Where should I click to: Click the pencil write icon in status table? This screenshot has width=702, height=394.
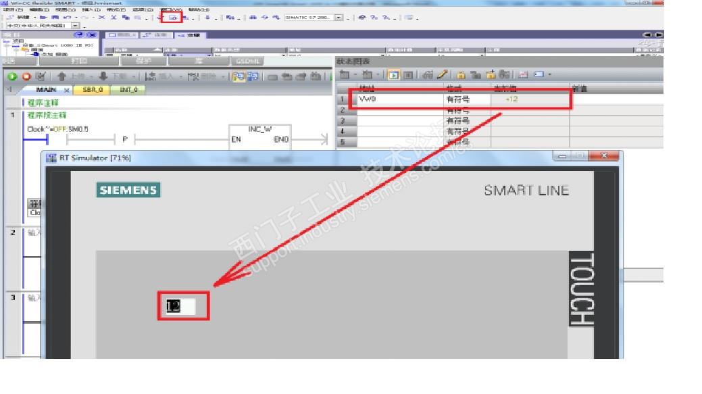point(443,75)
